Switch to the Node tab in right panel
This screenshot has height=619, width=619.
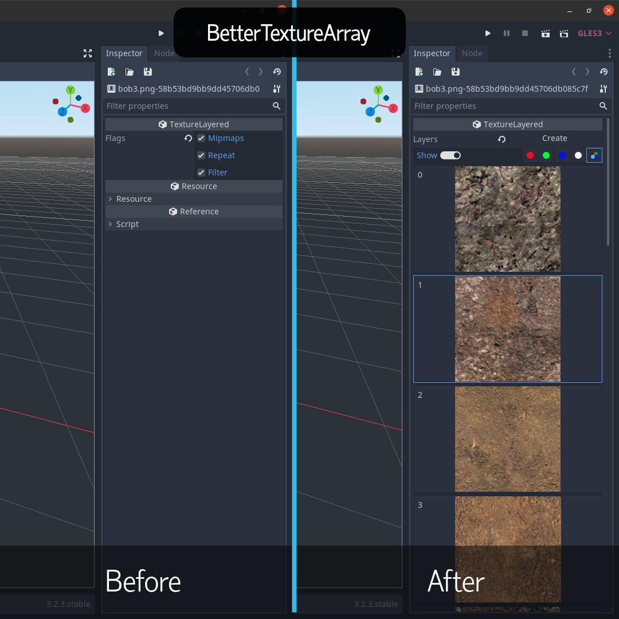pyautogui.click(x=472, y=53)
